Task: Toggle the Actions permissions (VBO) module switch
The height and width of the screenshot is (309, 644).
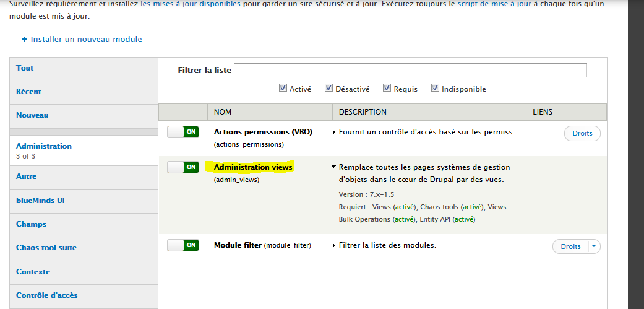Action: (x=182, y=132)
